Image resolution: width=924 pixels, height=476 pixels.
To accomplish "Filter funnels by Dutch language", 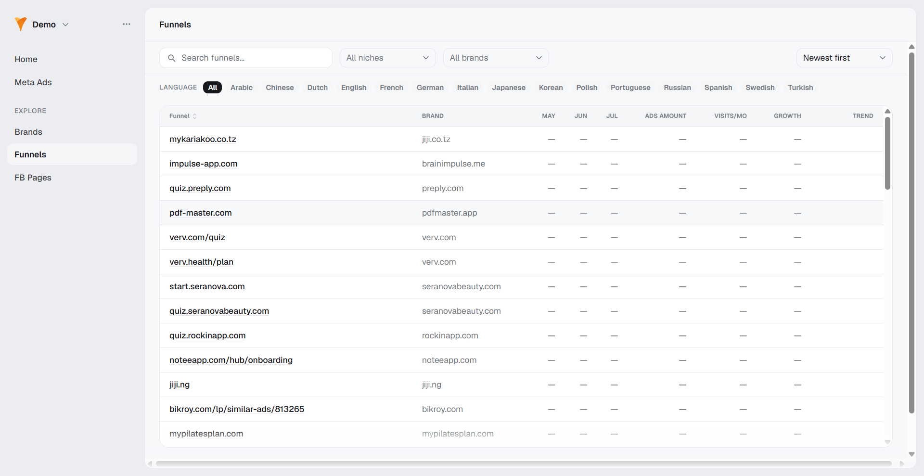I will 318,88.
